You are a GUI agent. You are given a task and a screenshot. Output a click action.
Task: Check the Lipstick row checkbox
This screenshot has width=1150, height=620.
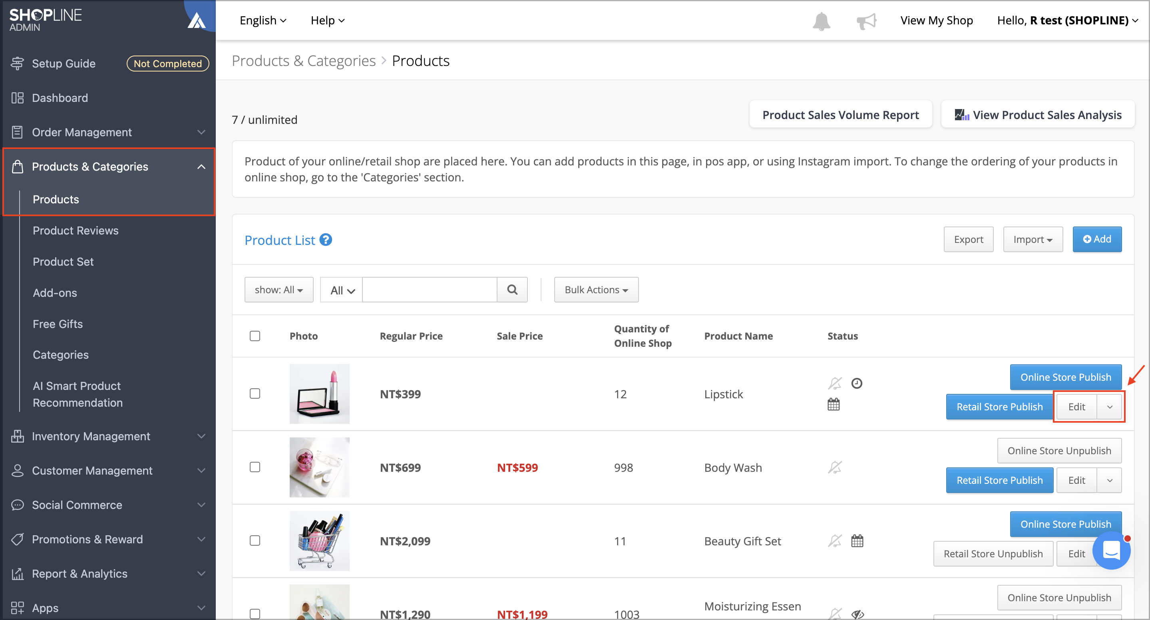(255, 393)
